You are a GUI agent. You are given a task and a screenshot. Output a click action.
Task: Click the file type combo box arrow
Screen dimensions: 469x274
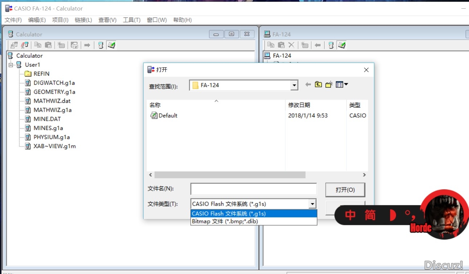(x=312, y=204)
